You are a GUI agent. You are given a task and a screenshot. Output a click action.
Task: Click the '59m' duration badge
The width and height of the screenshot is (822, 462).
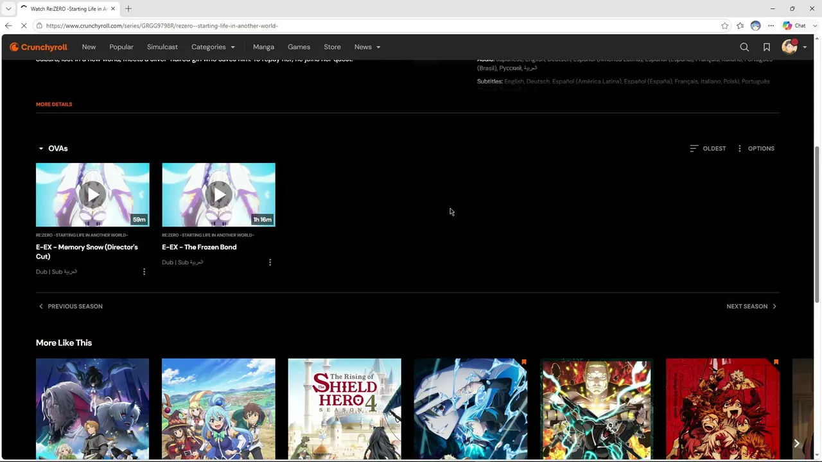tap(139, 219)
